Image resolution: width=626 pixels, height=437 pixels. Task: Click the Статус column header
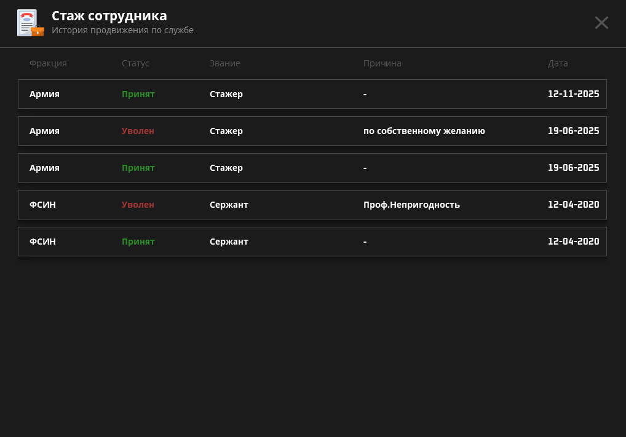pos(135,63)
